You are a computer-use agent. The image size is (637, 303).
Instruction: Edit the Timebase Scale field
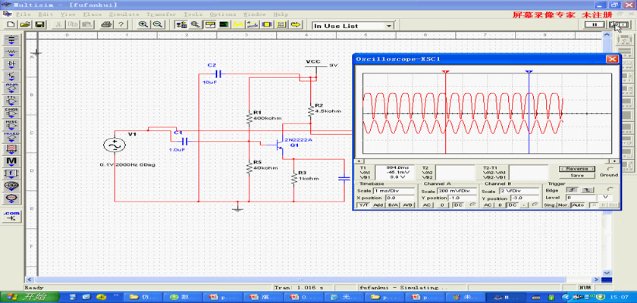click(394, 191)
